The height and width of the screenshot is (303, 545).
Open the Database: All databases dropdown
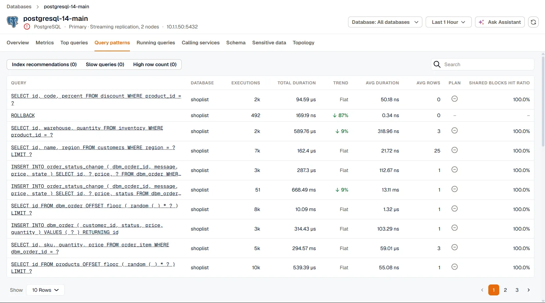coord(385,22)
